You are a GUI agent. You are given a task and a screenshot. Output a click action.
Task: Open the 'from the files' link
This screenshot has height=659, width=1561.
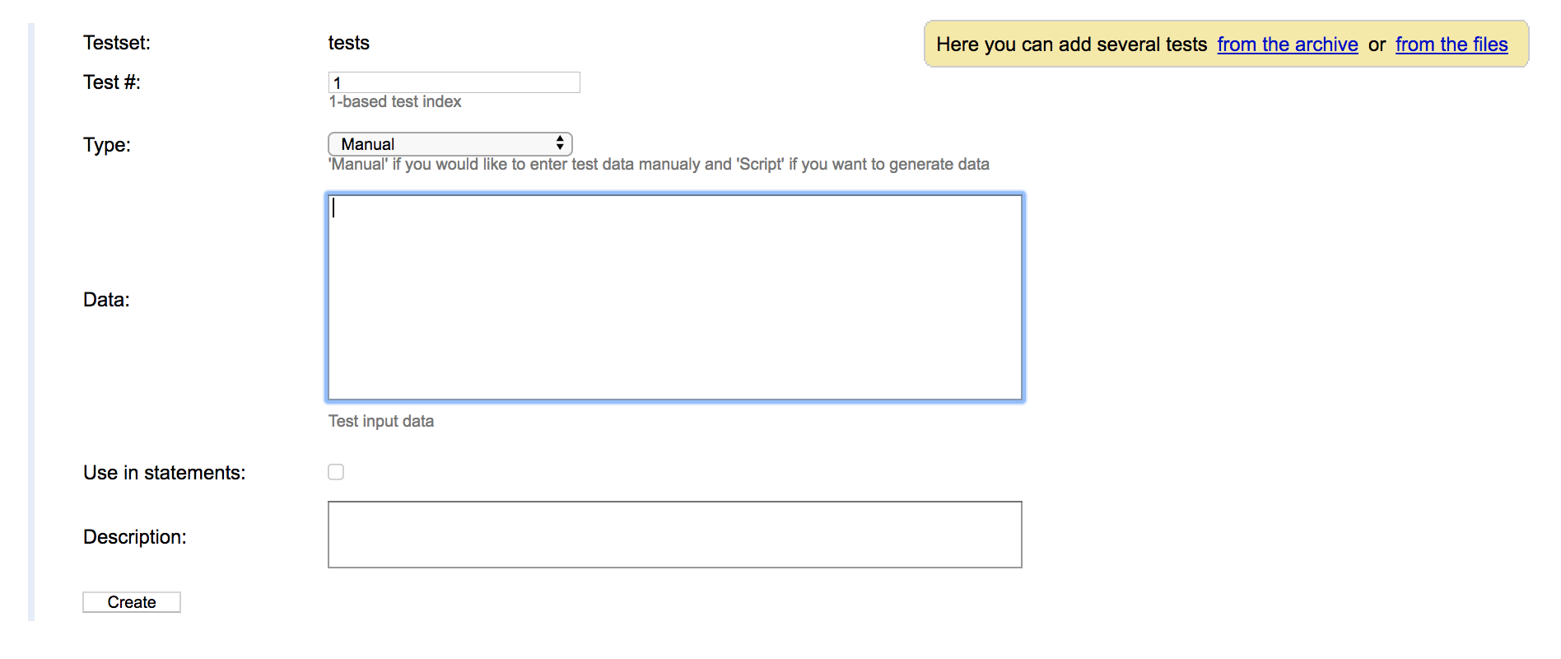point(1451,44)
